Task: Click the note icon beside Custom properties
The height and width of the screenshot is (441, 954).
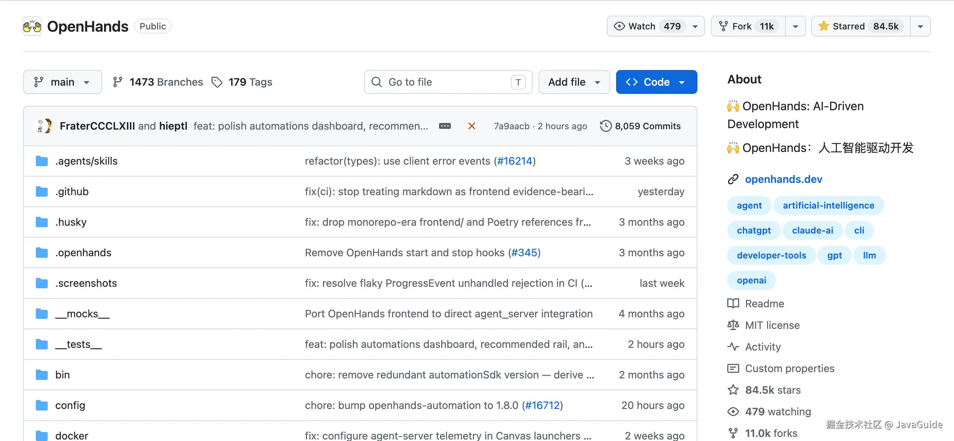Action: pyautogui.click(x=733, y=368)
